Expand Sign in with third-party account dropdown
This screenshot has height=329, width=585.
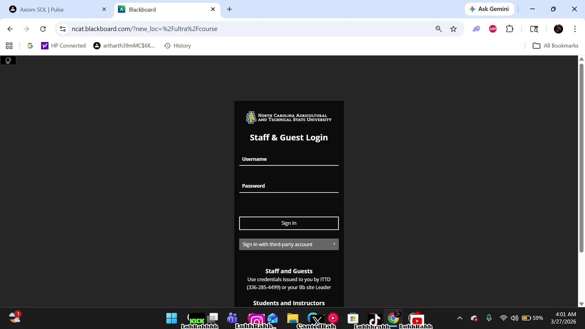[x=289, y=244]
